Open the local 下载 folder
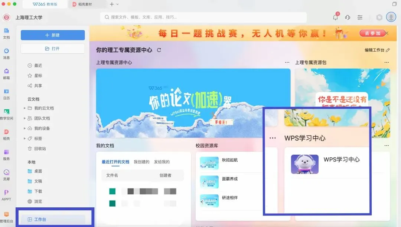 tap(35, 191)
